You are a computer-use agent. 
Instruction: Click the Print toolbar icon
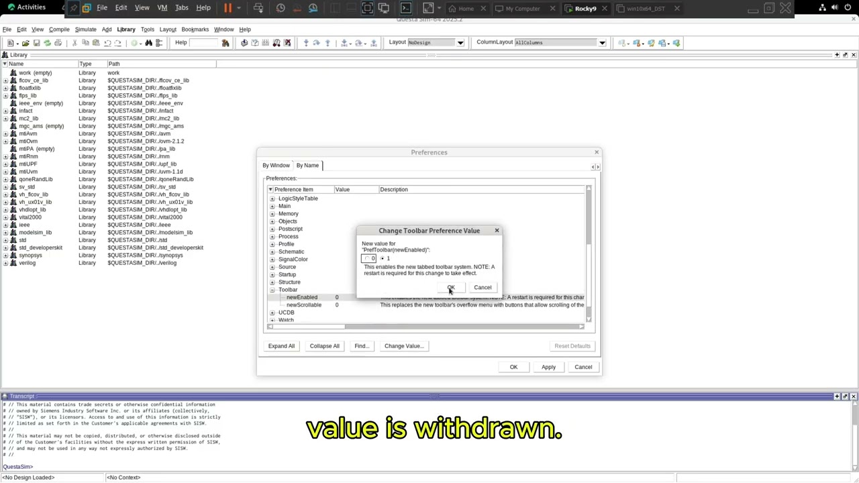(x=58, y=43)
